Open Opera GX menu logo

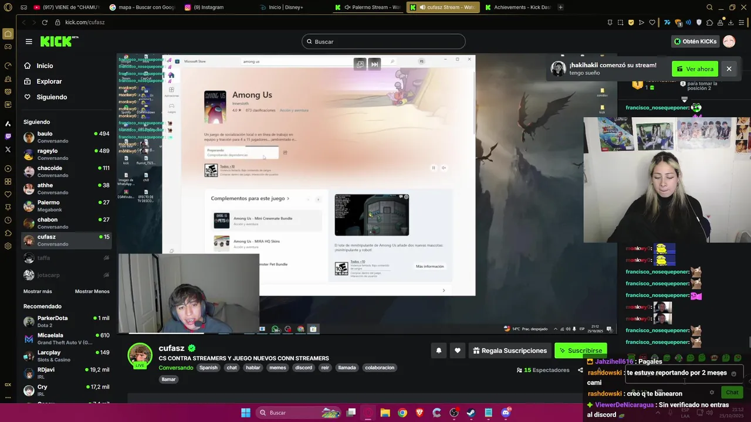(x=8, y=7)
